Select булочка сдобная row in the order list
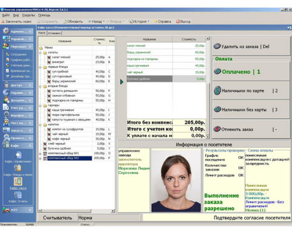 point(166,79)
